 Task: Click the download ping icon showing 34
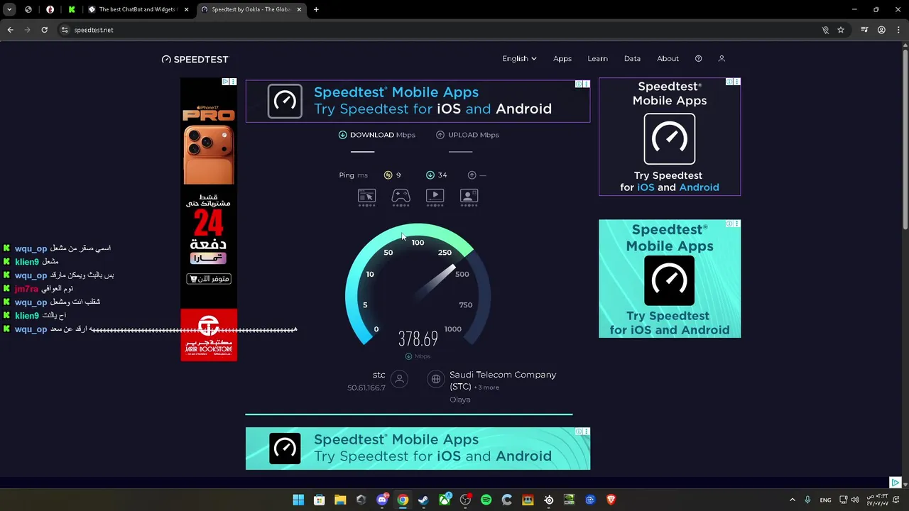pos(430,175)
